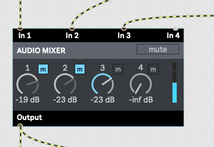Unmute channel 2 with its m button
Screen dimensions: 214x147
(80, 69)
